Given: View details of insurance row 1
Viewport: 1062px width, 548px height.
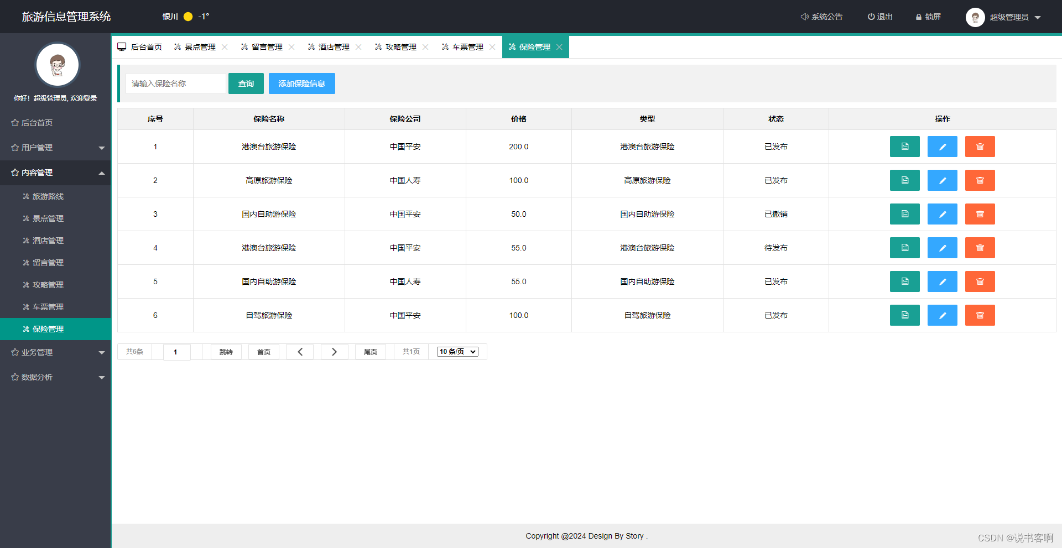Looking at the screenshot, I should tap(904, 147).
